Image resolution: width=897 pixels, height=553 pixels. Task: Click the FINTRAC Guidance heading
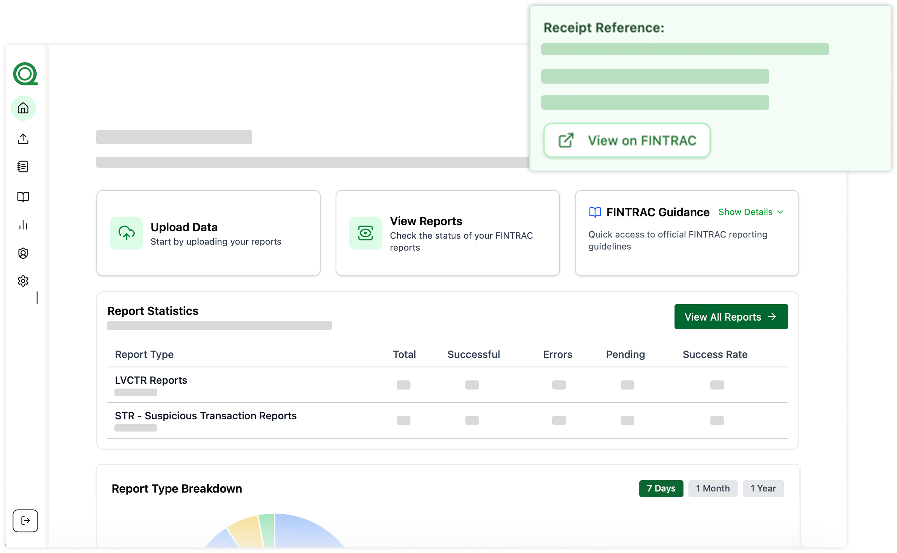pos(658,212)
